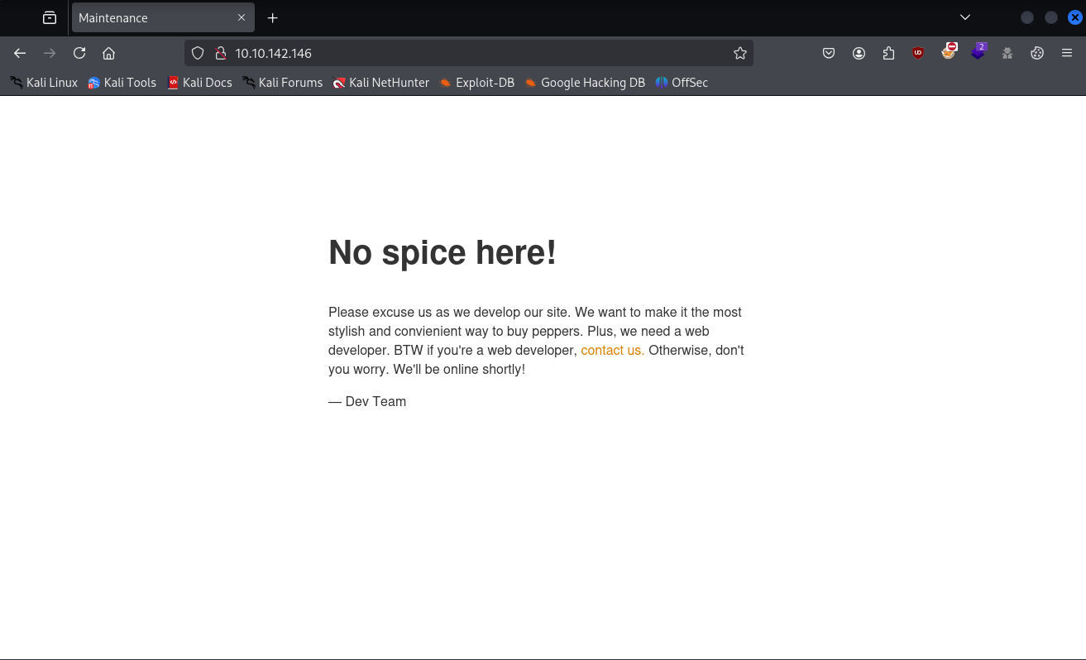Open the Exploit-DB bookmark
Viewport: 1086px width, 660px height.
tap(476, 83)
